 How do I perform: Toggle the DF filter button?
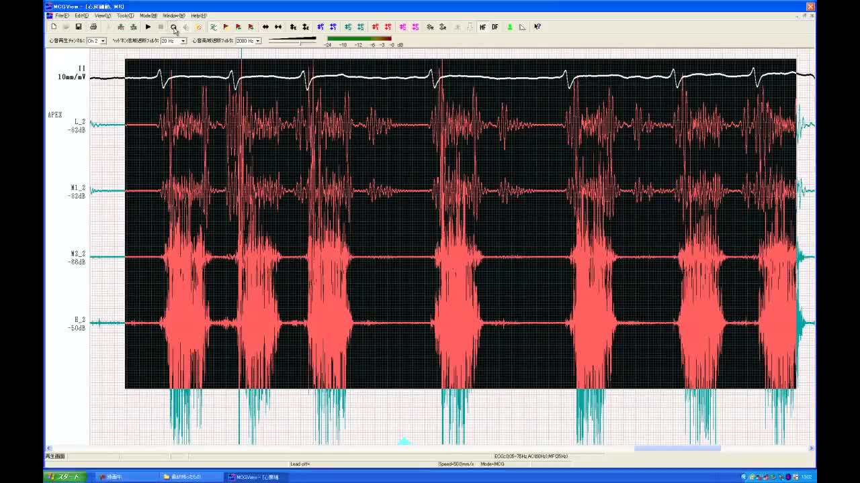tap(495, 27)
